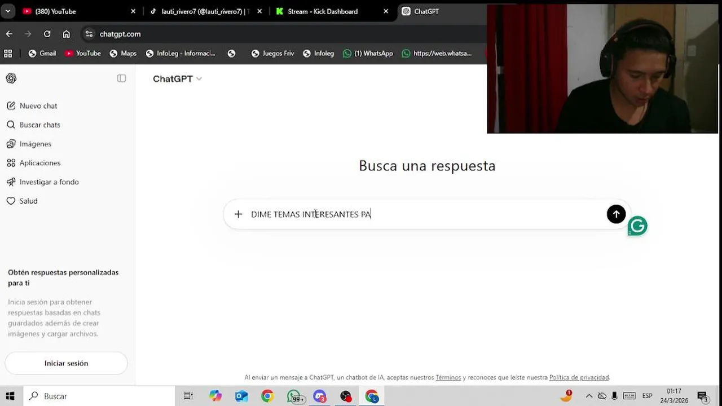Image resolution: width=722 pixels, height=406 pixels.
Task: Open the Windows Start menu
Action: [x=10, y=396]
